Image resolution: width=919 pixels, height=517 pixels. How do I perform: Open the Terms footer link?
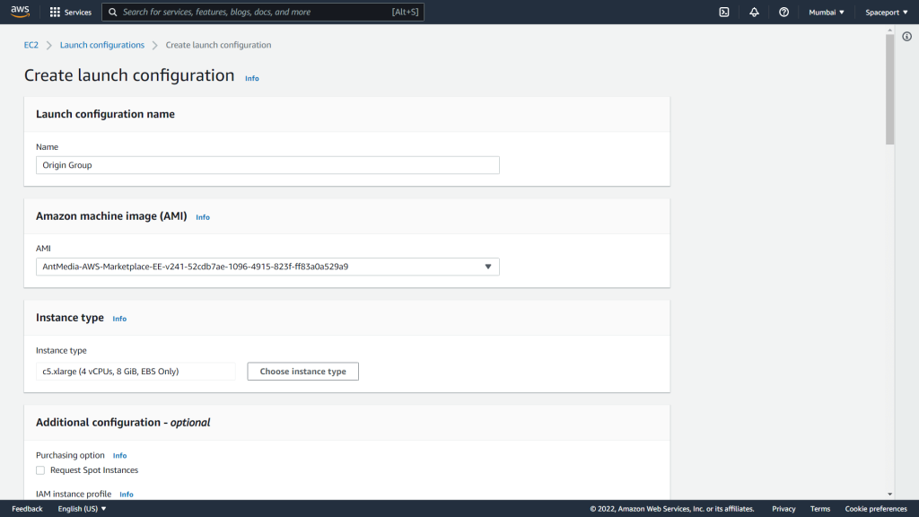820,509
